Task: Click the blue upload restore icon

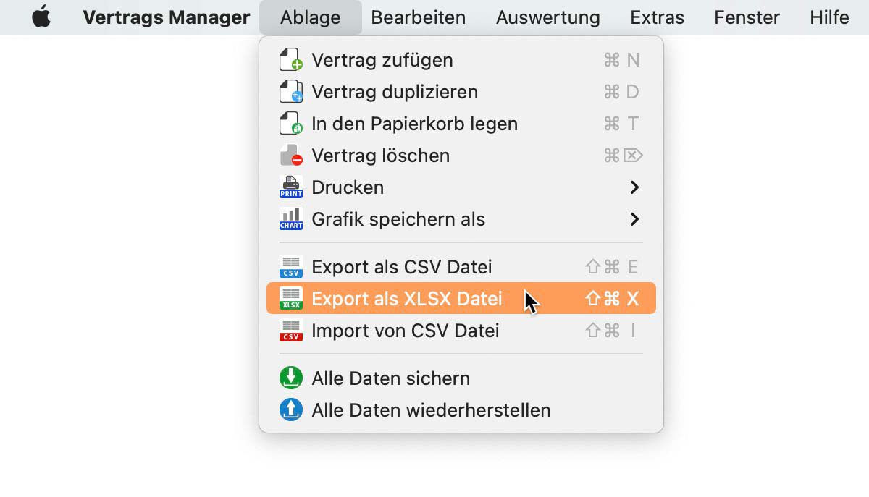Action: pos(290,410)
